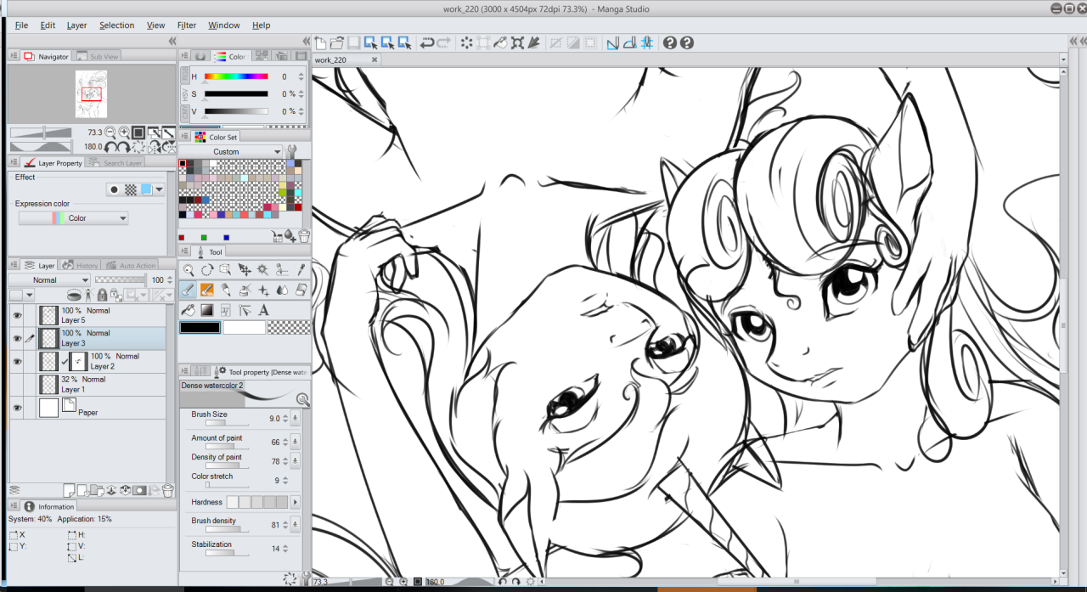
Task: Select the Gradient tool
Action: coord(207,310)
